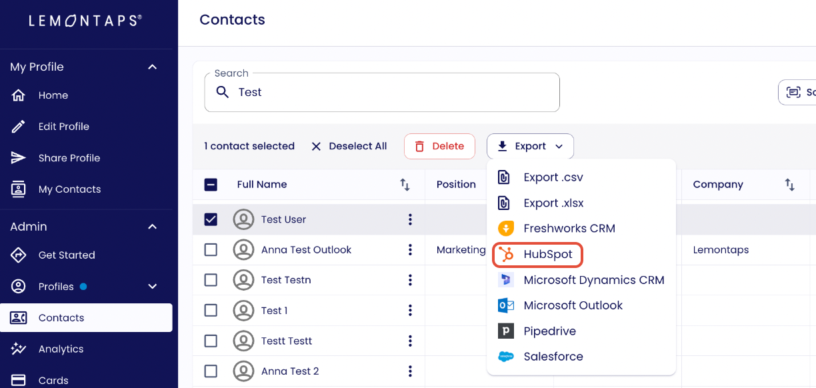816x388 pixels.
Task: Click the name Anna Test 2
Action: tap(290, 371)
